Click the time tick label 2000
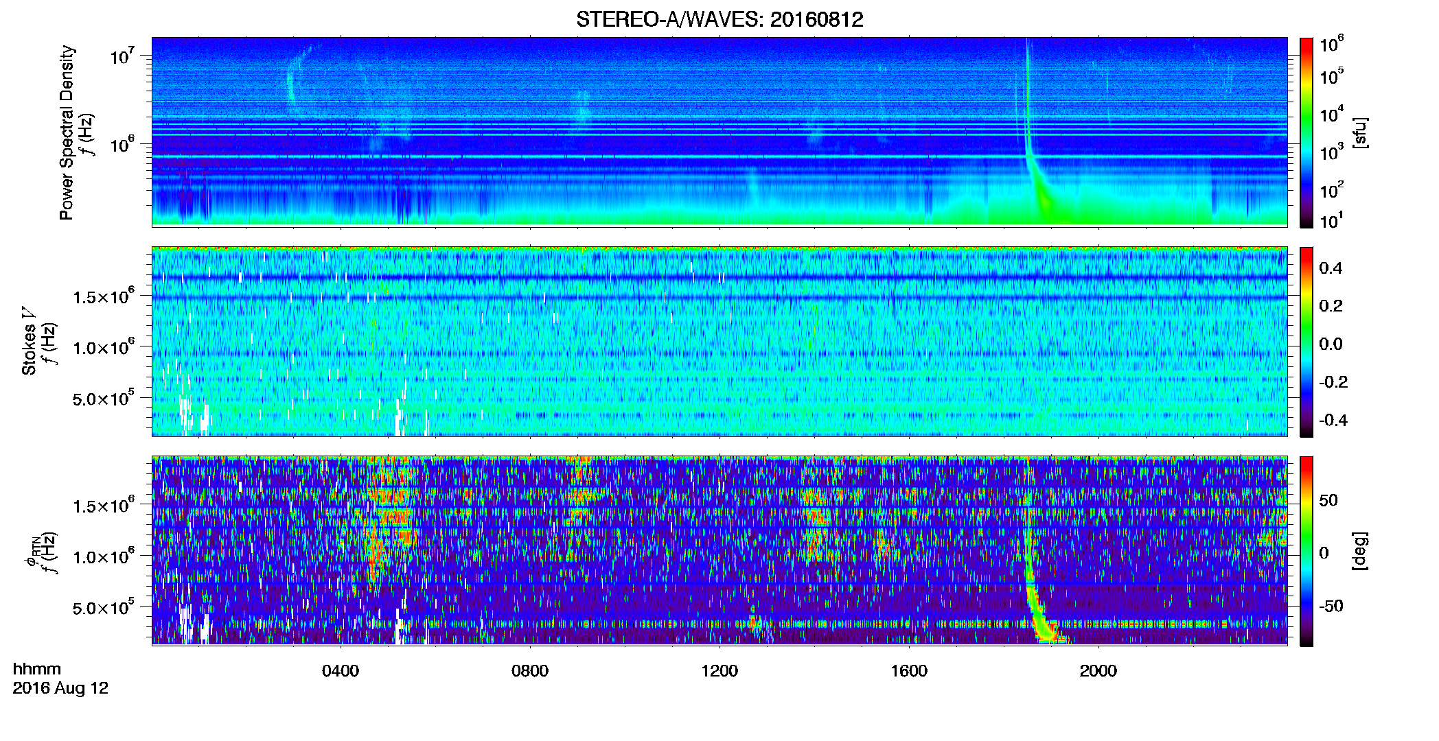1439x741 pixels. coord(1098,670)
